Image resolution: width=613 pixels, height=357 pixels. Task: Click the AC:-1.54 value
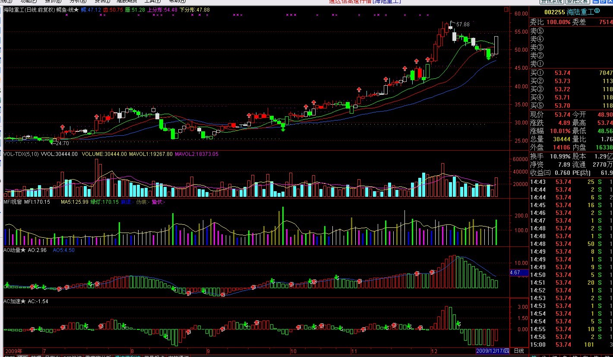point(38,301)
